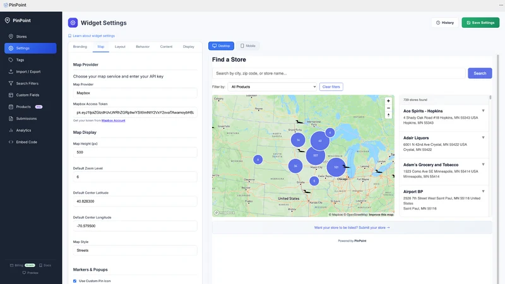The width and height of the screenshot is (505, 284).
Task: Click the Map Height field
Action: tap(135, 152)
